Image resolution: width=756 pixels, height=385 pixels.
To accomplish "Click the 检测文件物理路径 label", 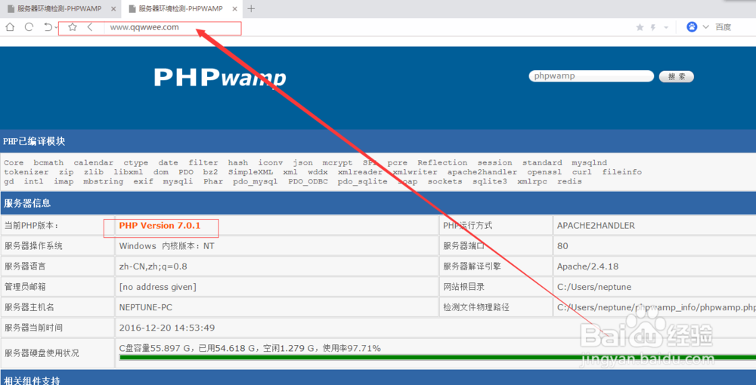I will coord(476,307).
